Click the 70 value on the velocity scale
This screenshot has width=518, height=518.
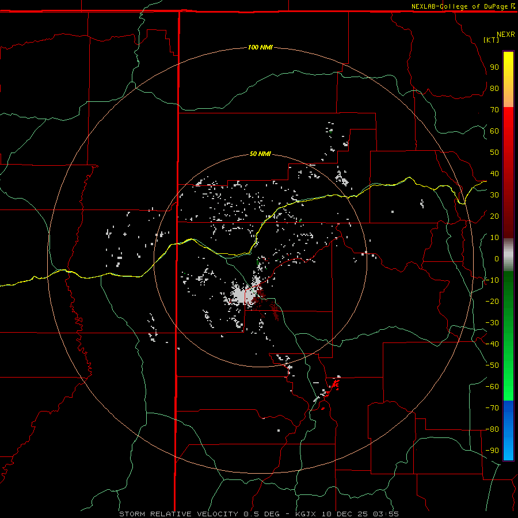click(x=494, y=110)
